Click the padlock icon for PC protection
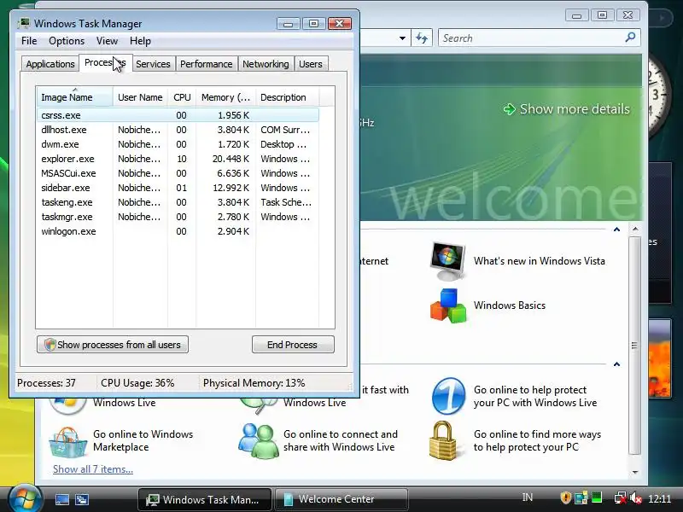The width and height of the screenshot is (683, 512). click(442, 439)
